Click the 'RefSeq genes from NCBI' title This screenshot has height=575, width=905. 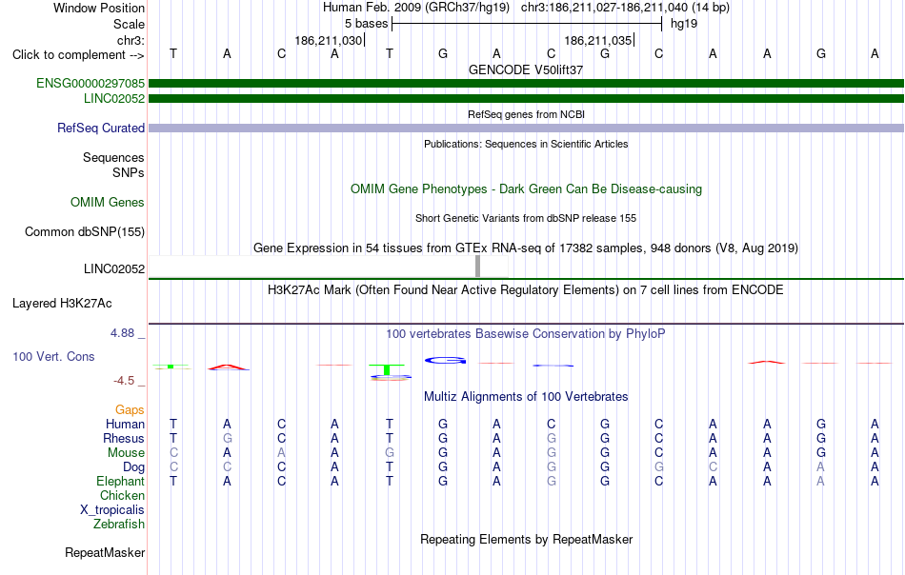click(526, 115)
